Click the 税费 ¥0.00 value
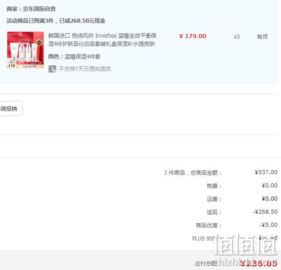The width and height of the screenshot is (281, 270). [270, 186]
